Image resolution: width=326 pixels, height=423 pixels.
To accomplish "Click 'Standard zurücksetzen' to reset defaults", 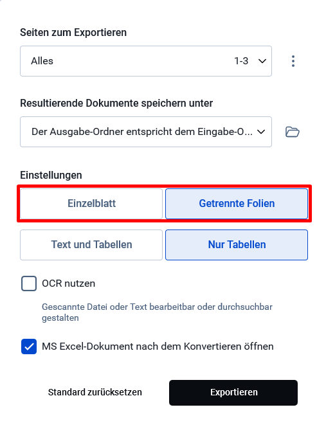I will 95,393.
